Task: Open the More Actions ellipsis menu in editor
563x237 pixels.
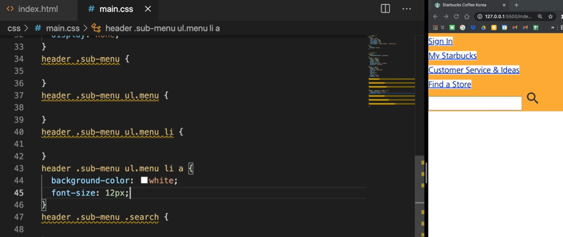Action: pos(407,9)
